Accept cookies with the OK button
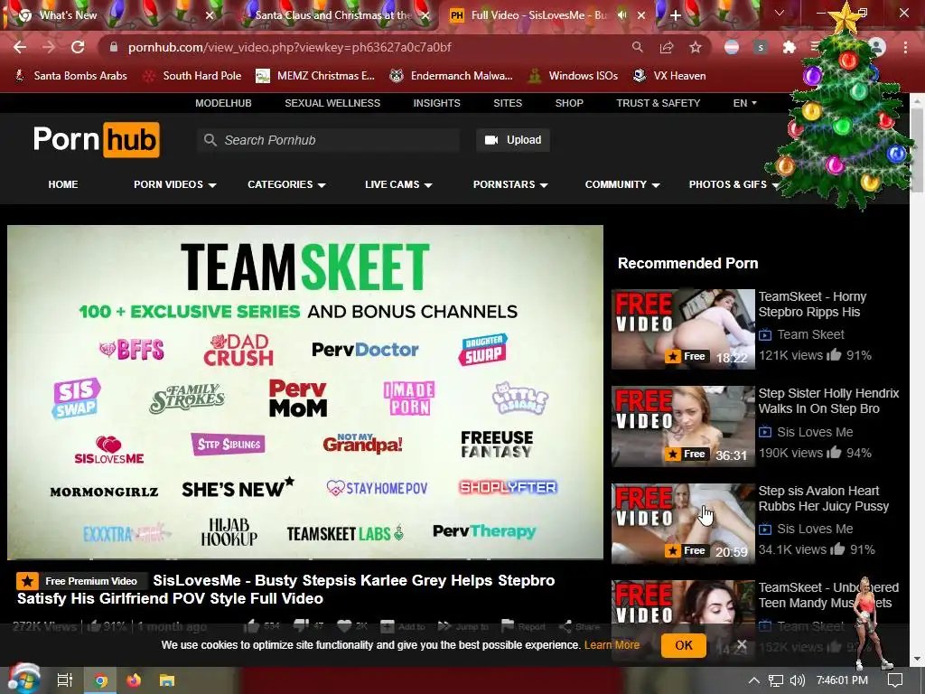 683,645
